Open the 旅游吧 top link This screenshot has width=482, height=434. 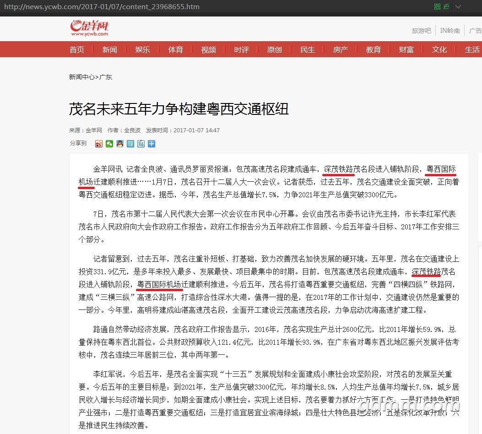click(421, 31)
